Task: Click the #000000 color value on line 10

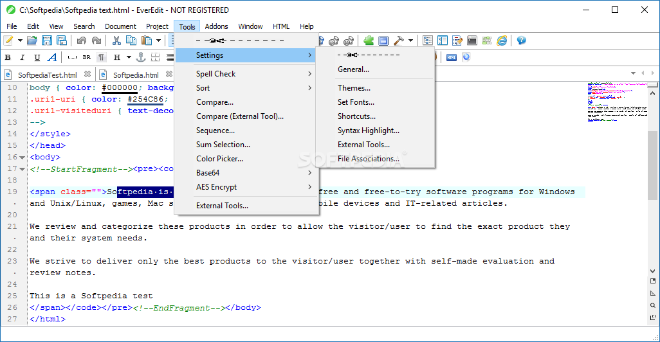Action: click(x=120, y=87)
